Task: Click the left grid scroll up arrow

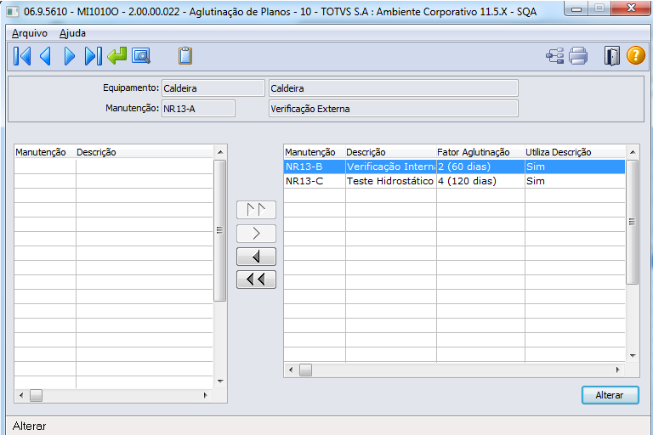Action: coord(220,152)
